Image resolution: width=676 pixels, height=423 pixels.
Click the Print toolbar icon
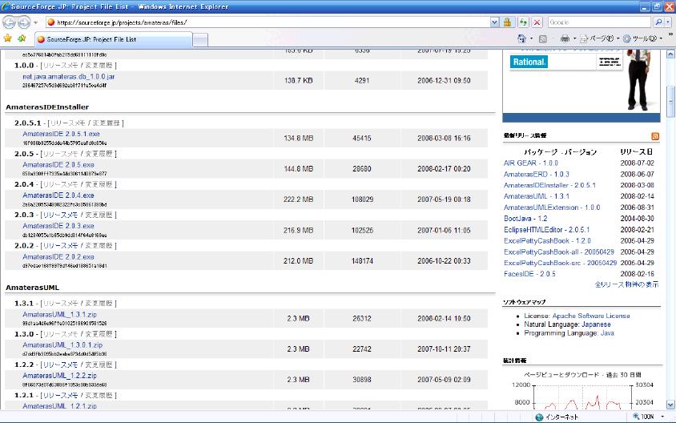click(565, 38)
